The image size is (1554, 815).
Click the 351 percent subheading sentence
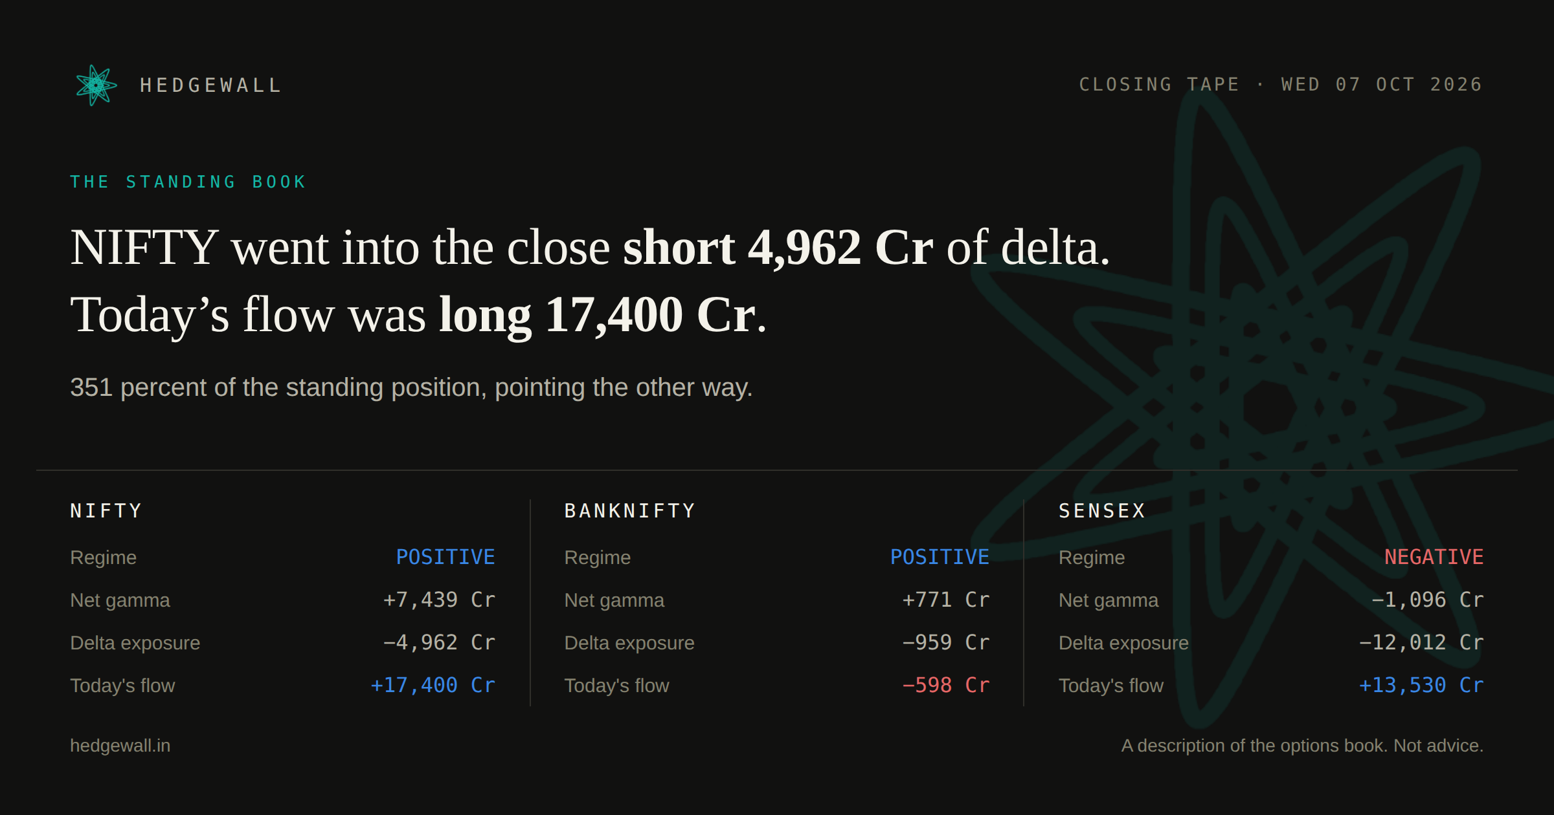[411, 387]
